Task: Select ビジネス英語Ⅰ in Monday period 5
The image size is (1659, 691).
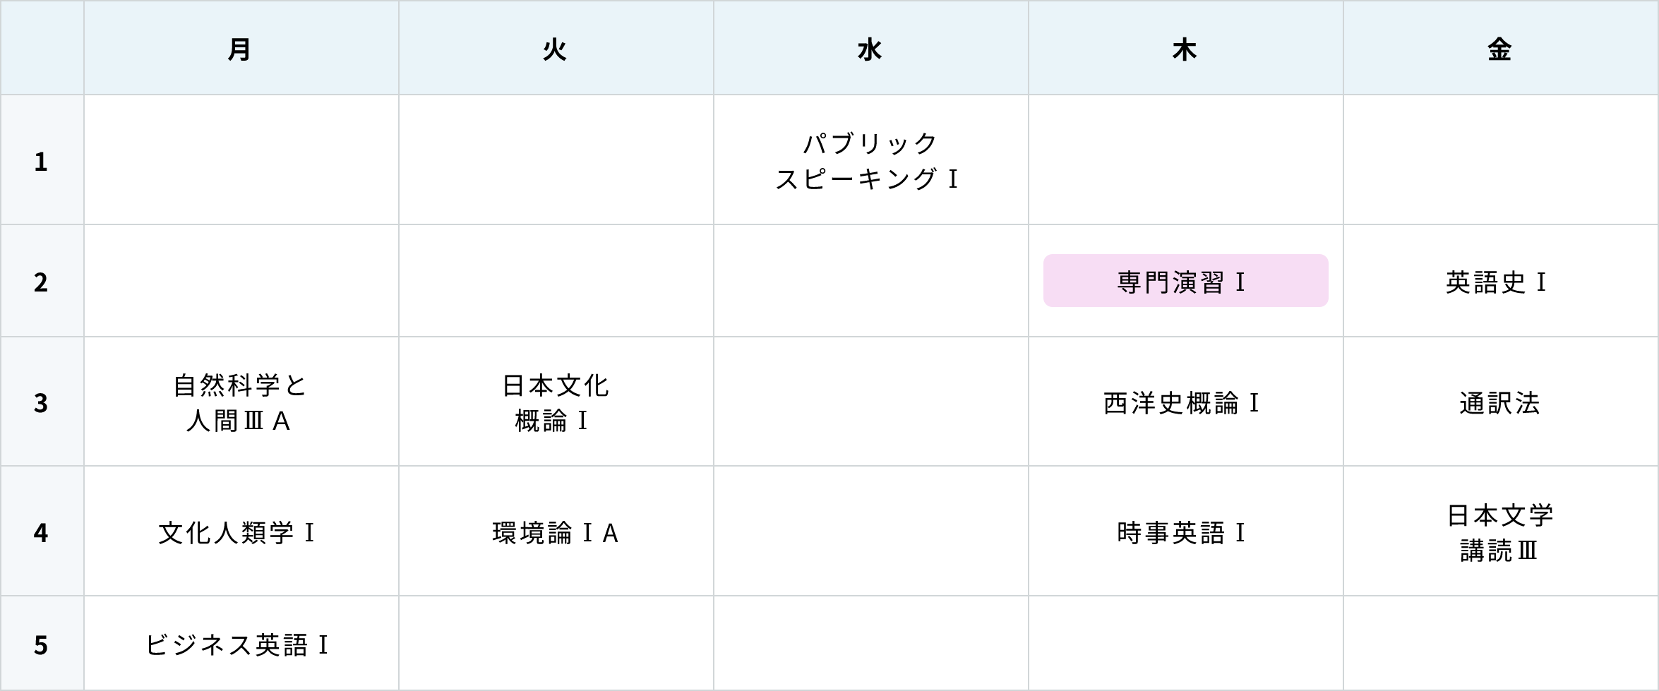Action: pos(238,644)
